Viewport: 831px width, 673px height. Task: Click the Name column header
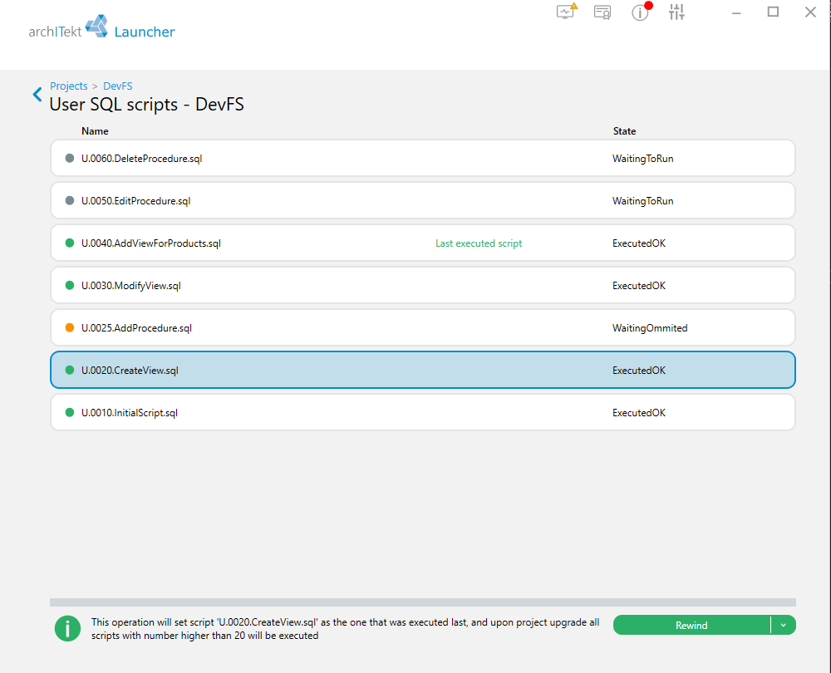95,131
